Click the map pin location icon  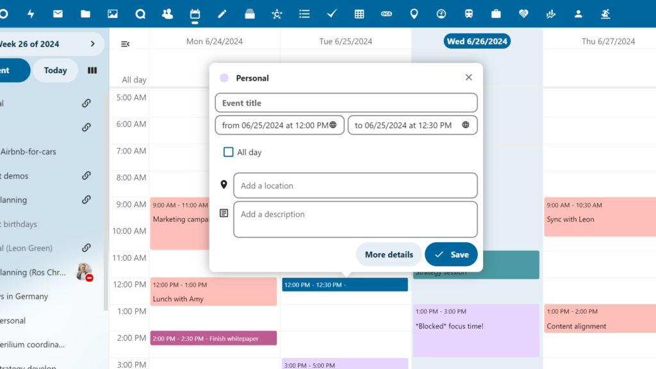click(414, 13)
